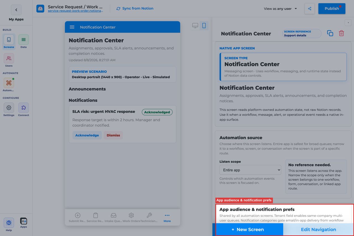Select the Screen Type Notification Center card
This screenshot has height=236, width=354.
pyautogui.click(x=283, y=67)
